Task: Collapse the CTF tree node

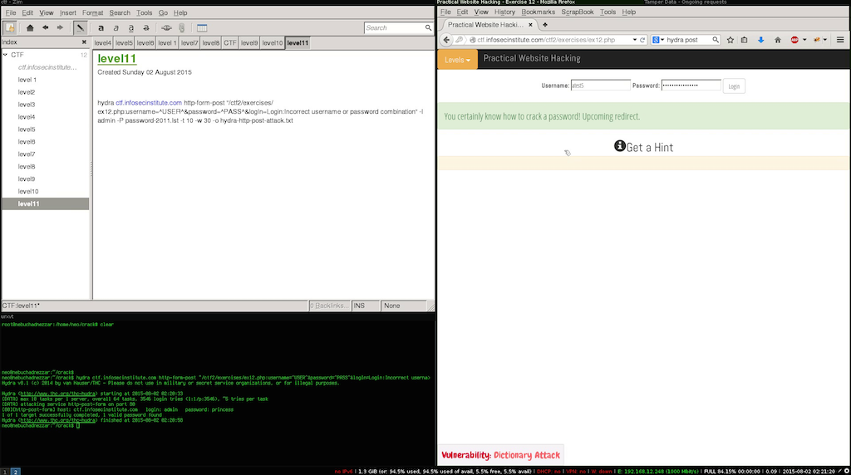Action: tap(6, 55)
